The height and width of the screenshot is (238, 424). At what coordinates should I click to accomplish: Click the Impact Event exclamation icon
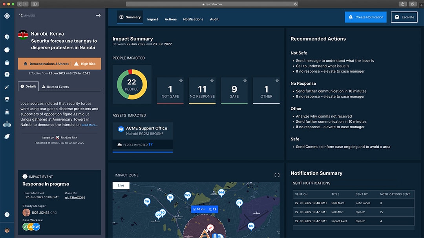click(25, 176)
